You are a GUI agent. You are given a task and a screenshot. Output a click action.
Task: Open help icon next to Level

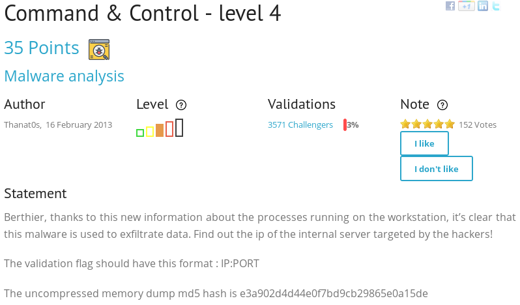coord(181,105)
